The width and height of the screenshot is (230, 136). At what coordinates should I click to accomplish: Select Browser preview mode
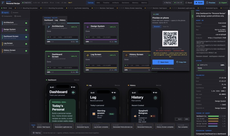point(157,27)
